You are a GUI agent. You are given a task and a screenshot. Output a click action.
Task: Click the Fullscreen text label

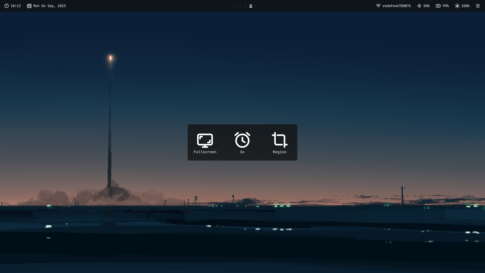(x=205, y=152)
